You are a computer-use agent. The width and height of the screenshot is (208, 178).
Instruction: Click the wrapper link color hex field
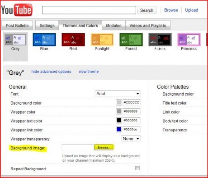[x=132, y=130]
